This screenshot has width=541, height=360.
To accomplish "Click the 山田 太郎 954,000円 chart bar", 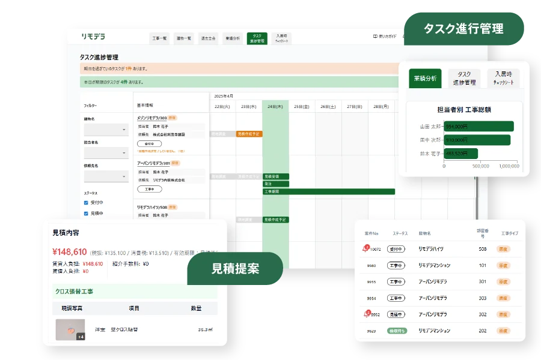I will (478, 127).
